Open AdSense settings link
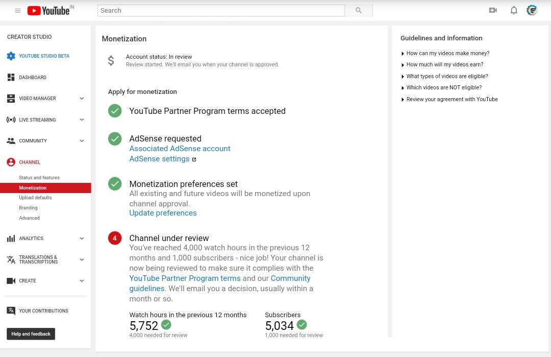The image size is (551, 357). pos(159,159)
